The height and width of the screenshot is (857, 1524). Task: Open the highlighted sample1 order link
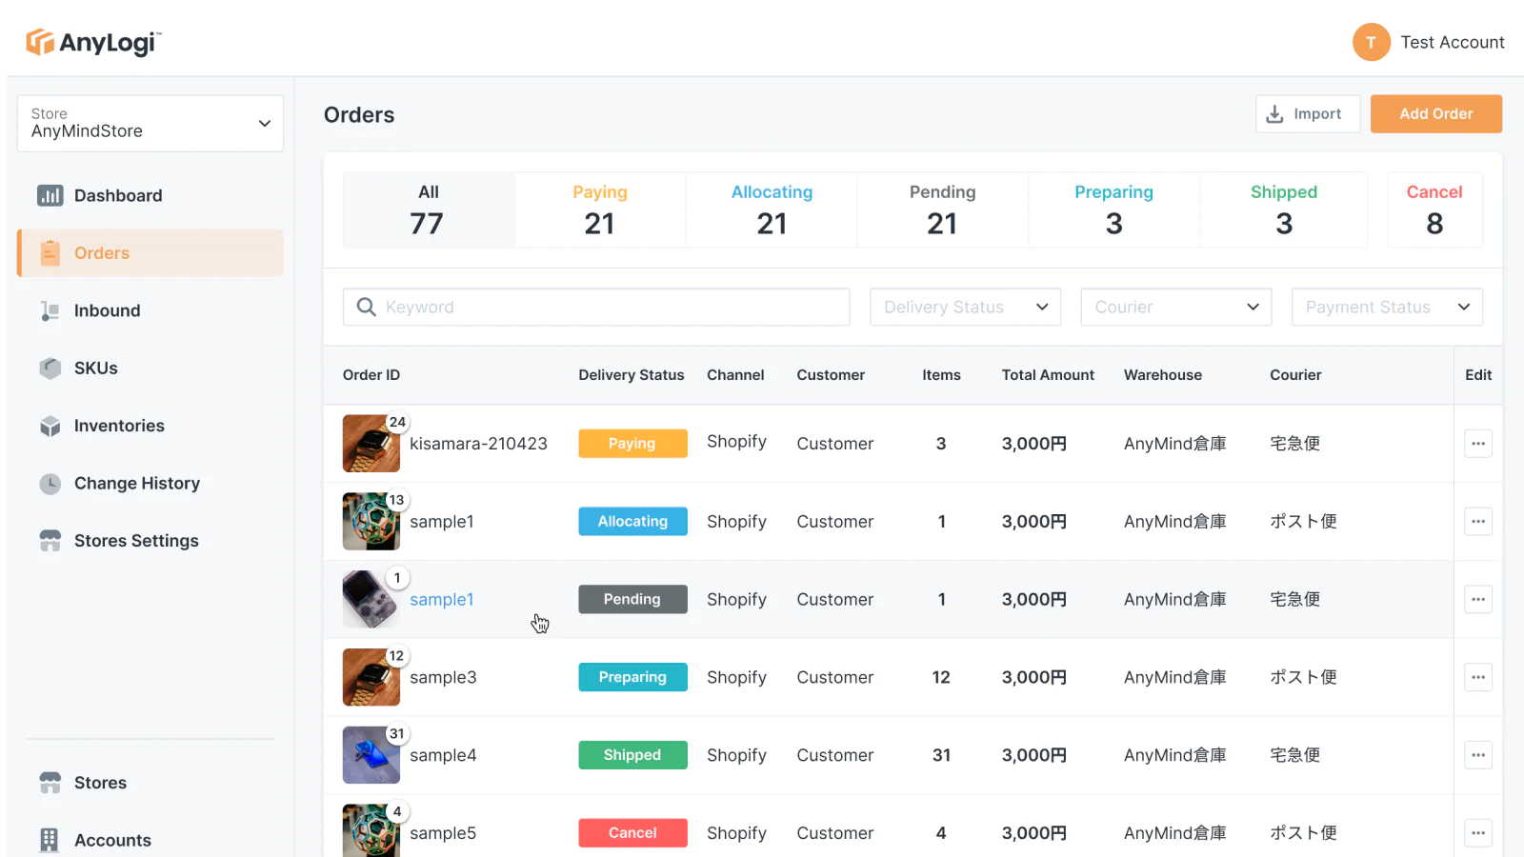coord(442,600)
